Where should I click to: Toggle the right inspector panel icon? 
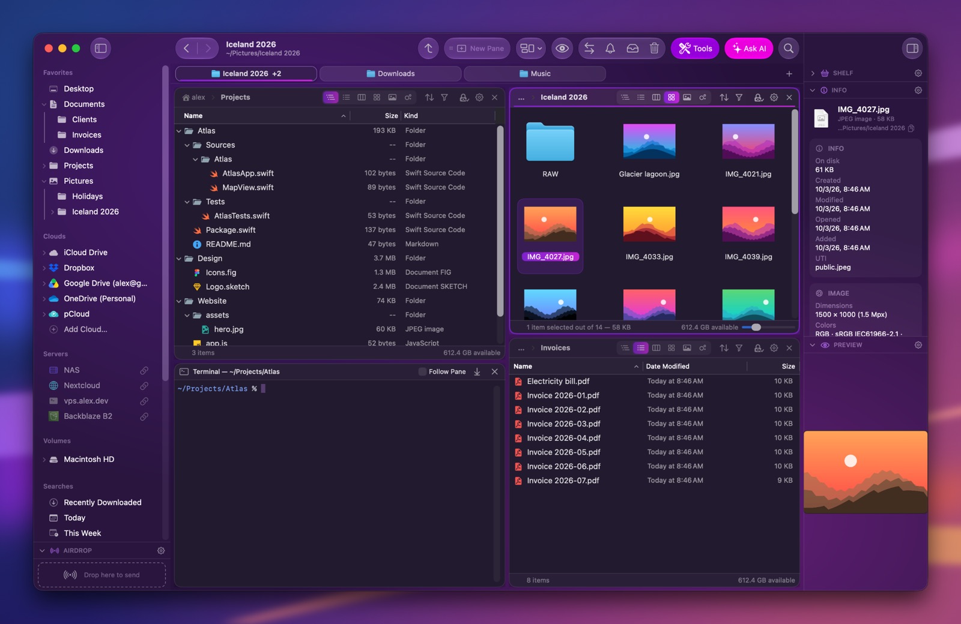tap(912, 49)
